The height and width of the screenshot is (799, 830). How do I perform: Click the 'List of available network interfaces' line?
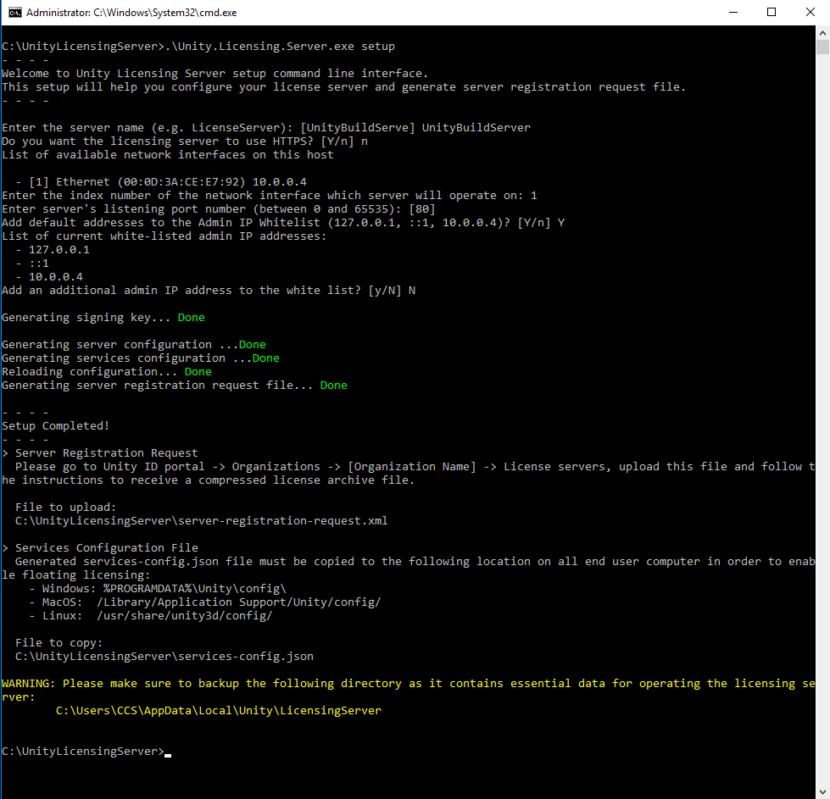(168, 155)
